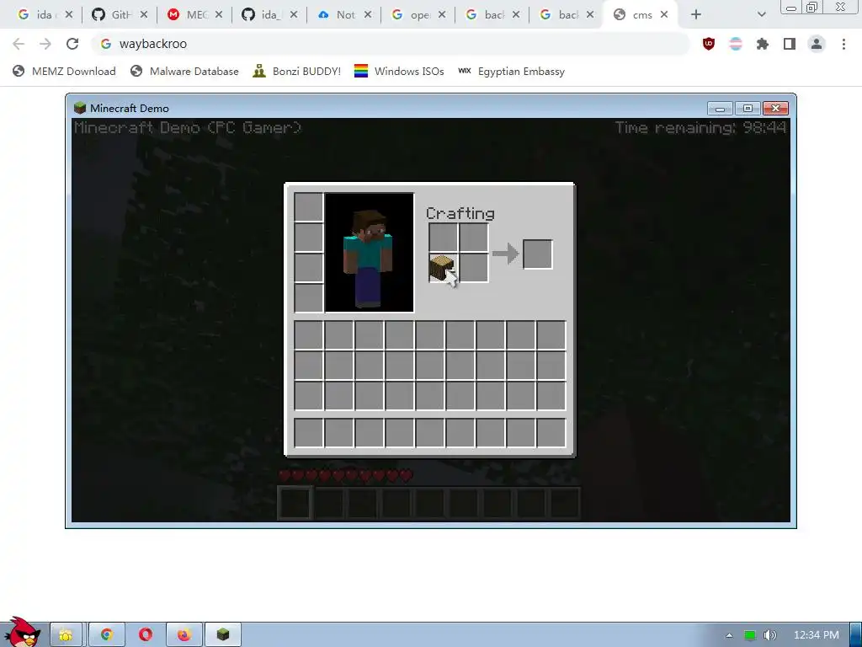Click the volume speaker tray icon
Screen dimensions: 862x647
(769, 635)
